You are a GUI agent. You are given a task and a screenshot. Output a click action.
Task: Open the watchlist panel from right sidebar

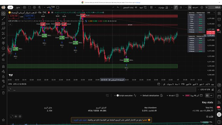click(219, 14)
